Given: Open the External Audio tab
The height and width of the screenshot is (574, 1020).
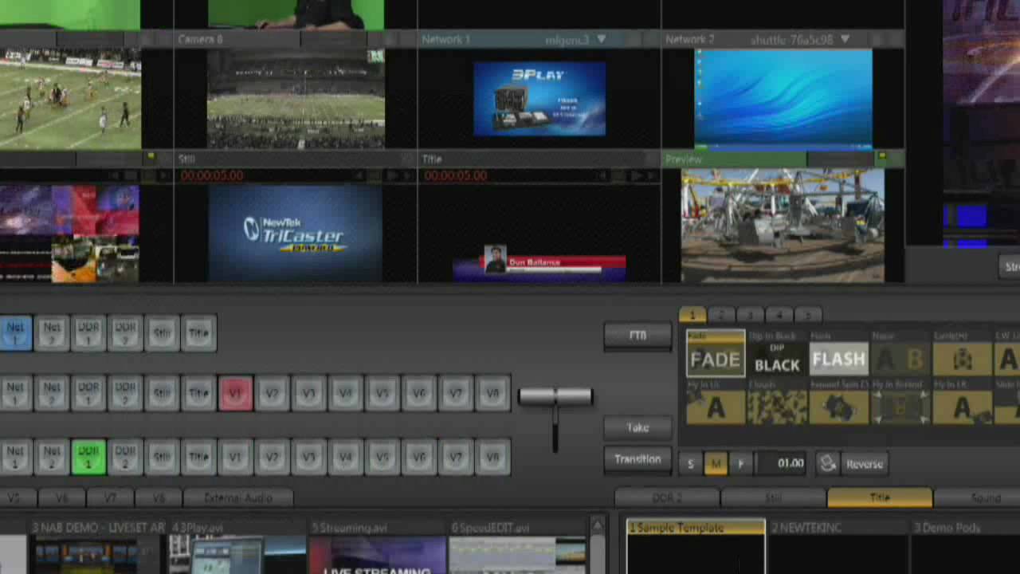Looking at the screenshot, I should coord(238,498).
